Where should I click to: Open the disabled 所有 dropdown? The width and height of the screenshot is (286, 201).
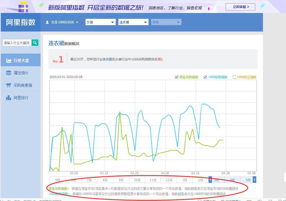point(166,22)
